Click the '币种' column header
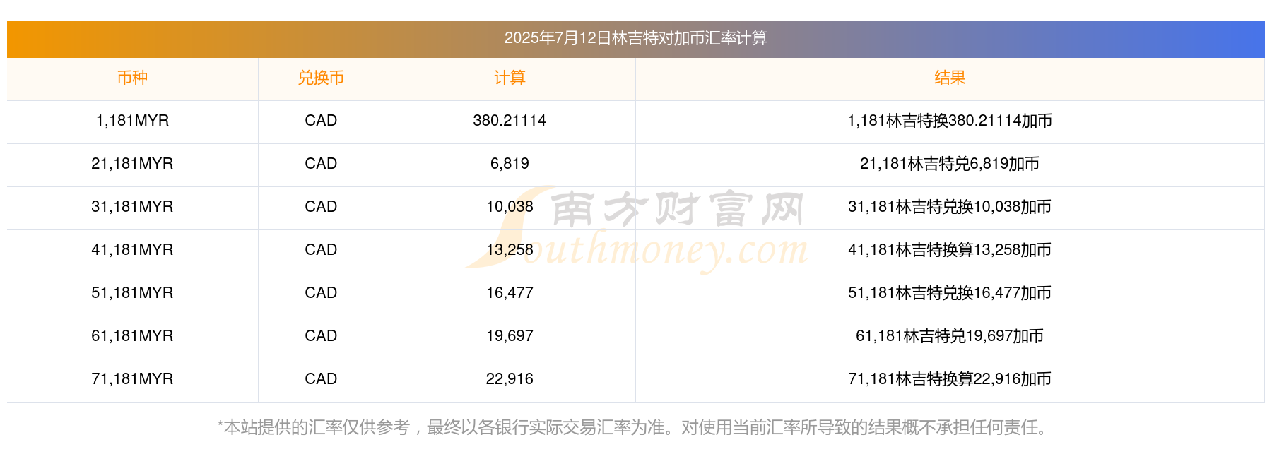1272x459 pixels. point(132,78)
